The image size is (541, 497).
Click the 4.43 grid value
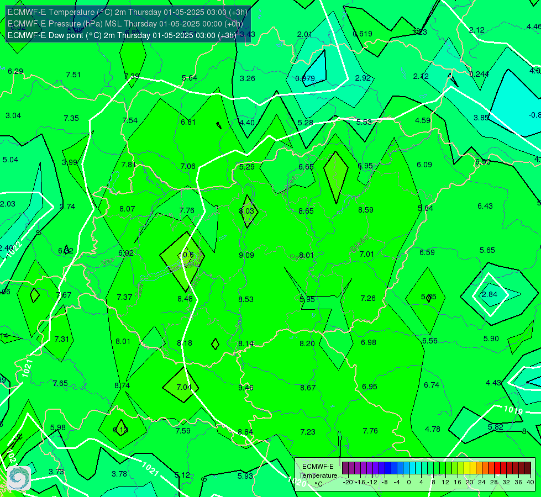pyautogui.click(x=493, y=383)
